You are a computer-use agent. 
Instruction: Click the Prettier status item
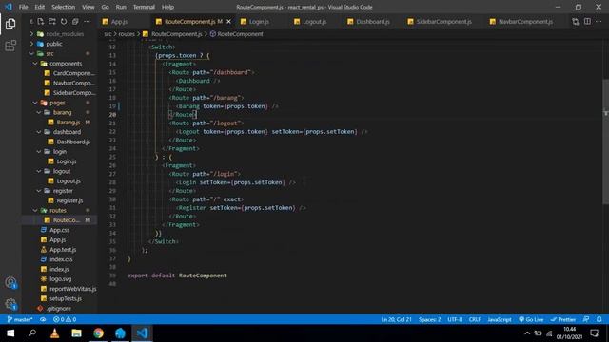[562, 319]
